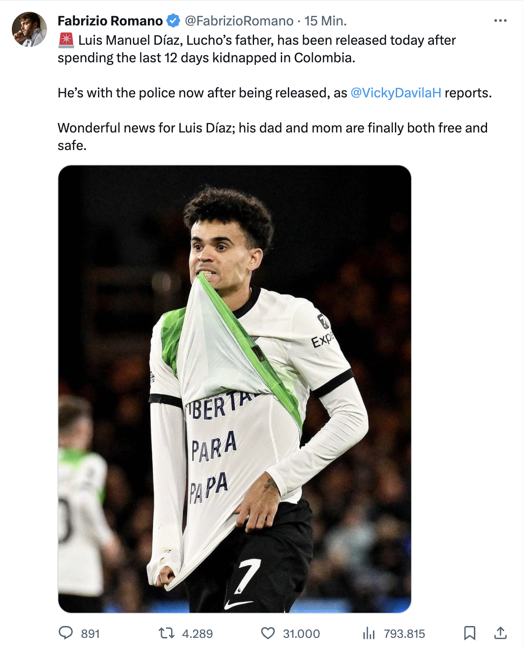Click the 15 Min. timestamp

tap(326, 21)
